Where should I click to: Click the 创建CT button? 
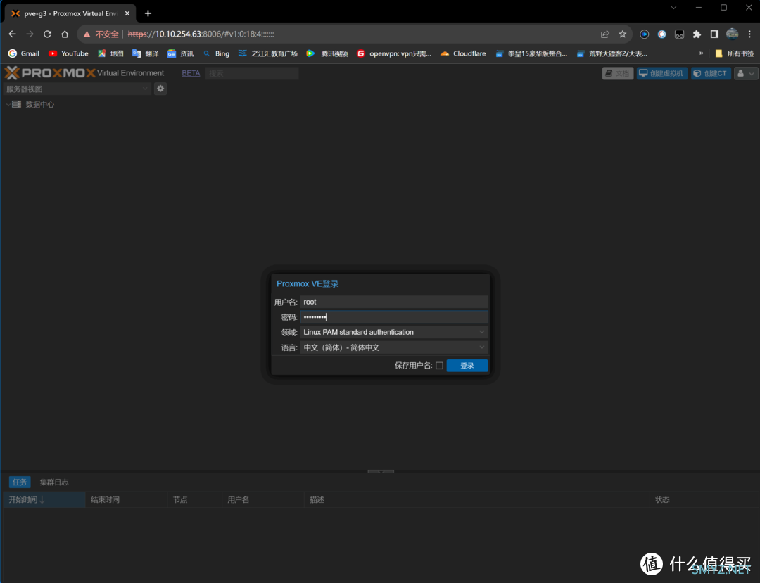coord(711,73)
